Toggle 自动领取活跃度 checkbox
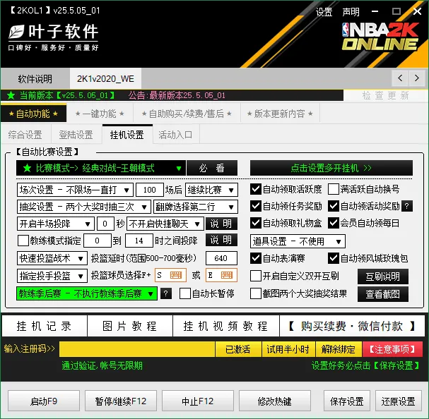 point(256,189)
